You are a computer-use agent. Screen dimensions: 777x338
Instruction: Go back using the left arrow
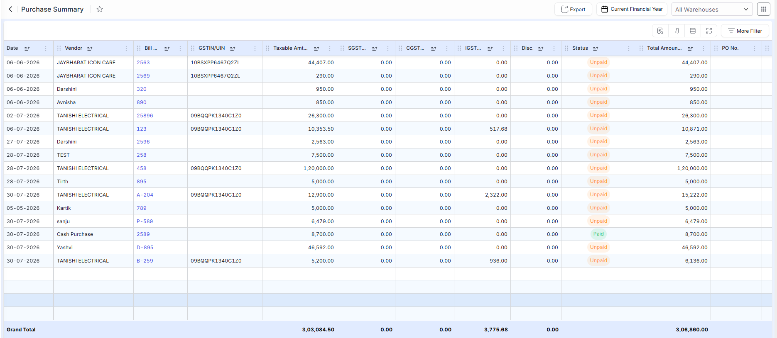[x=10, y=9]
